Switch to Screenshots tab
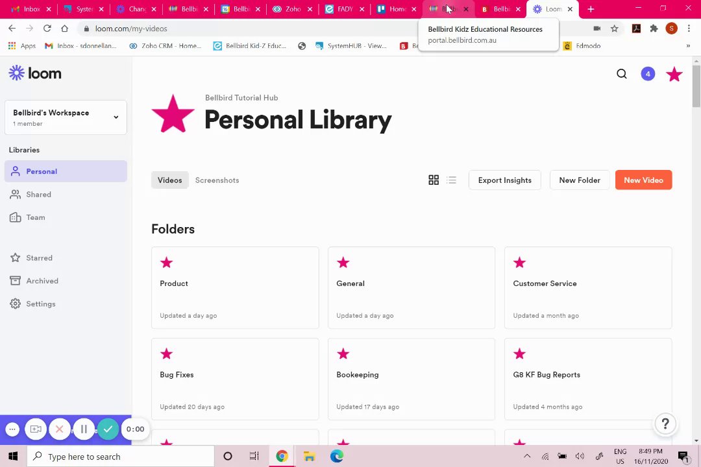The height and width of the screenshot is (467, 701). [217, 180]
